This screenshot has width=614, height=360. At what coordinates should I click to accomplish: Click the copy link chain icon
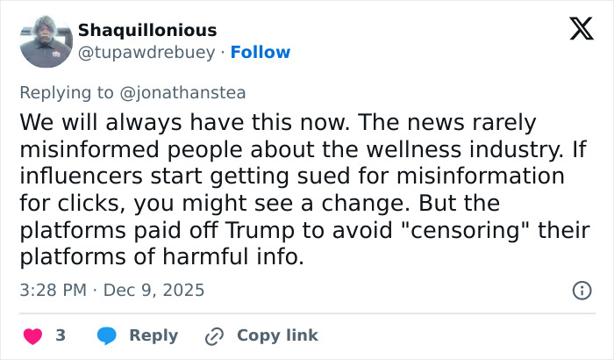pyautogui.click(x=214, y=335)
